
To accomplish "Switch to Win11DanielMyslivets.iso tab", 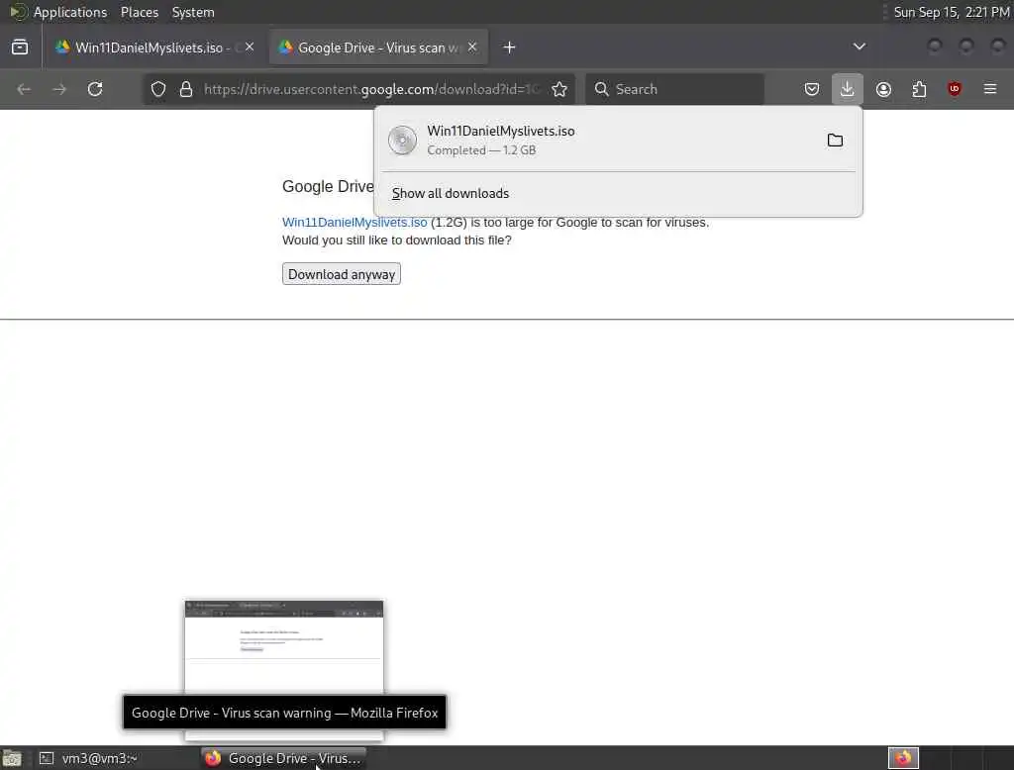I will click(153, 48).
